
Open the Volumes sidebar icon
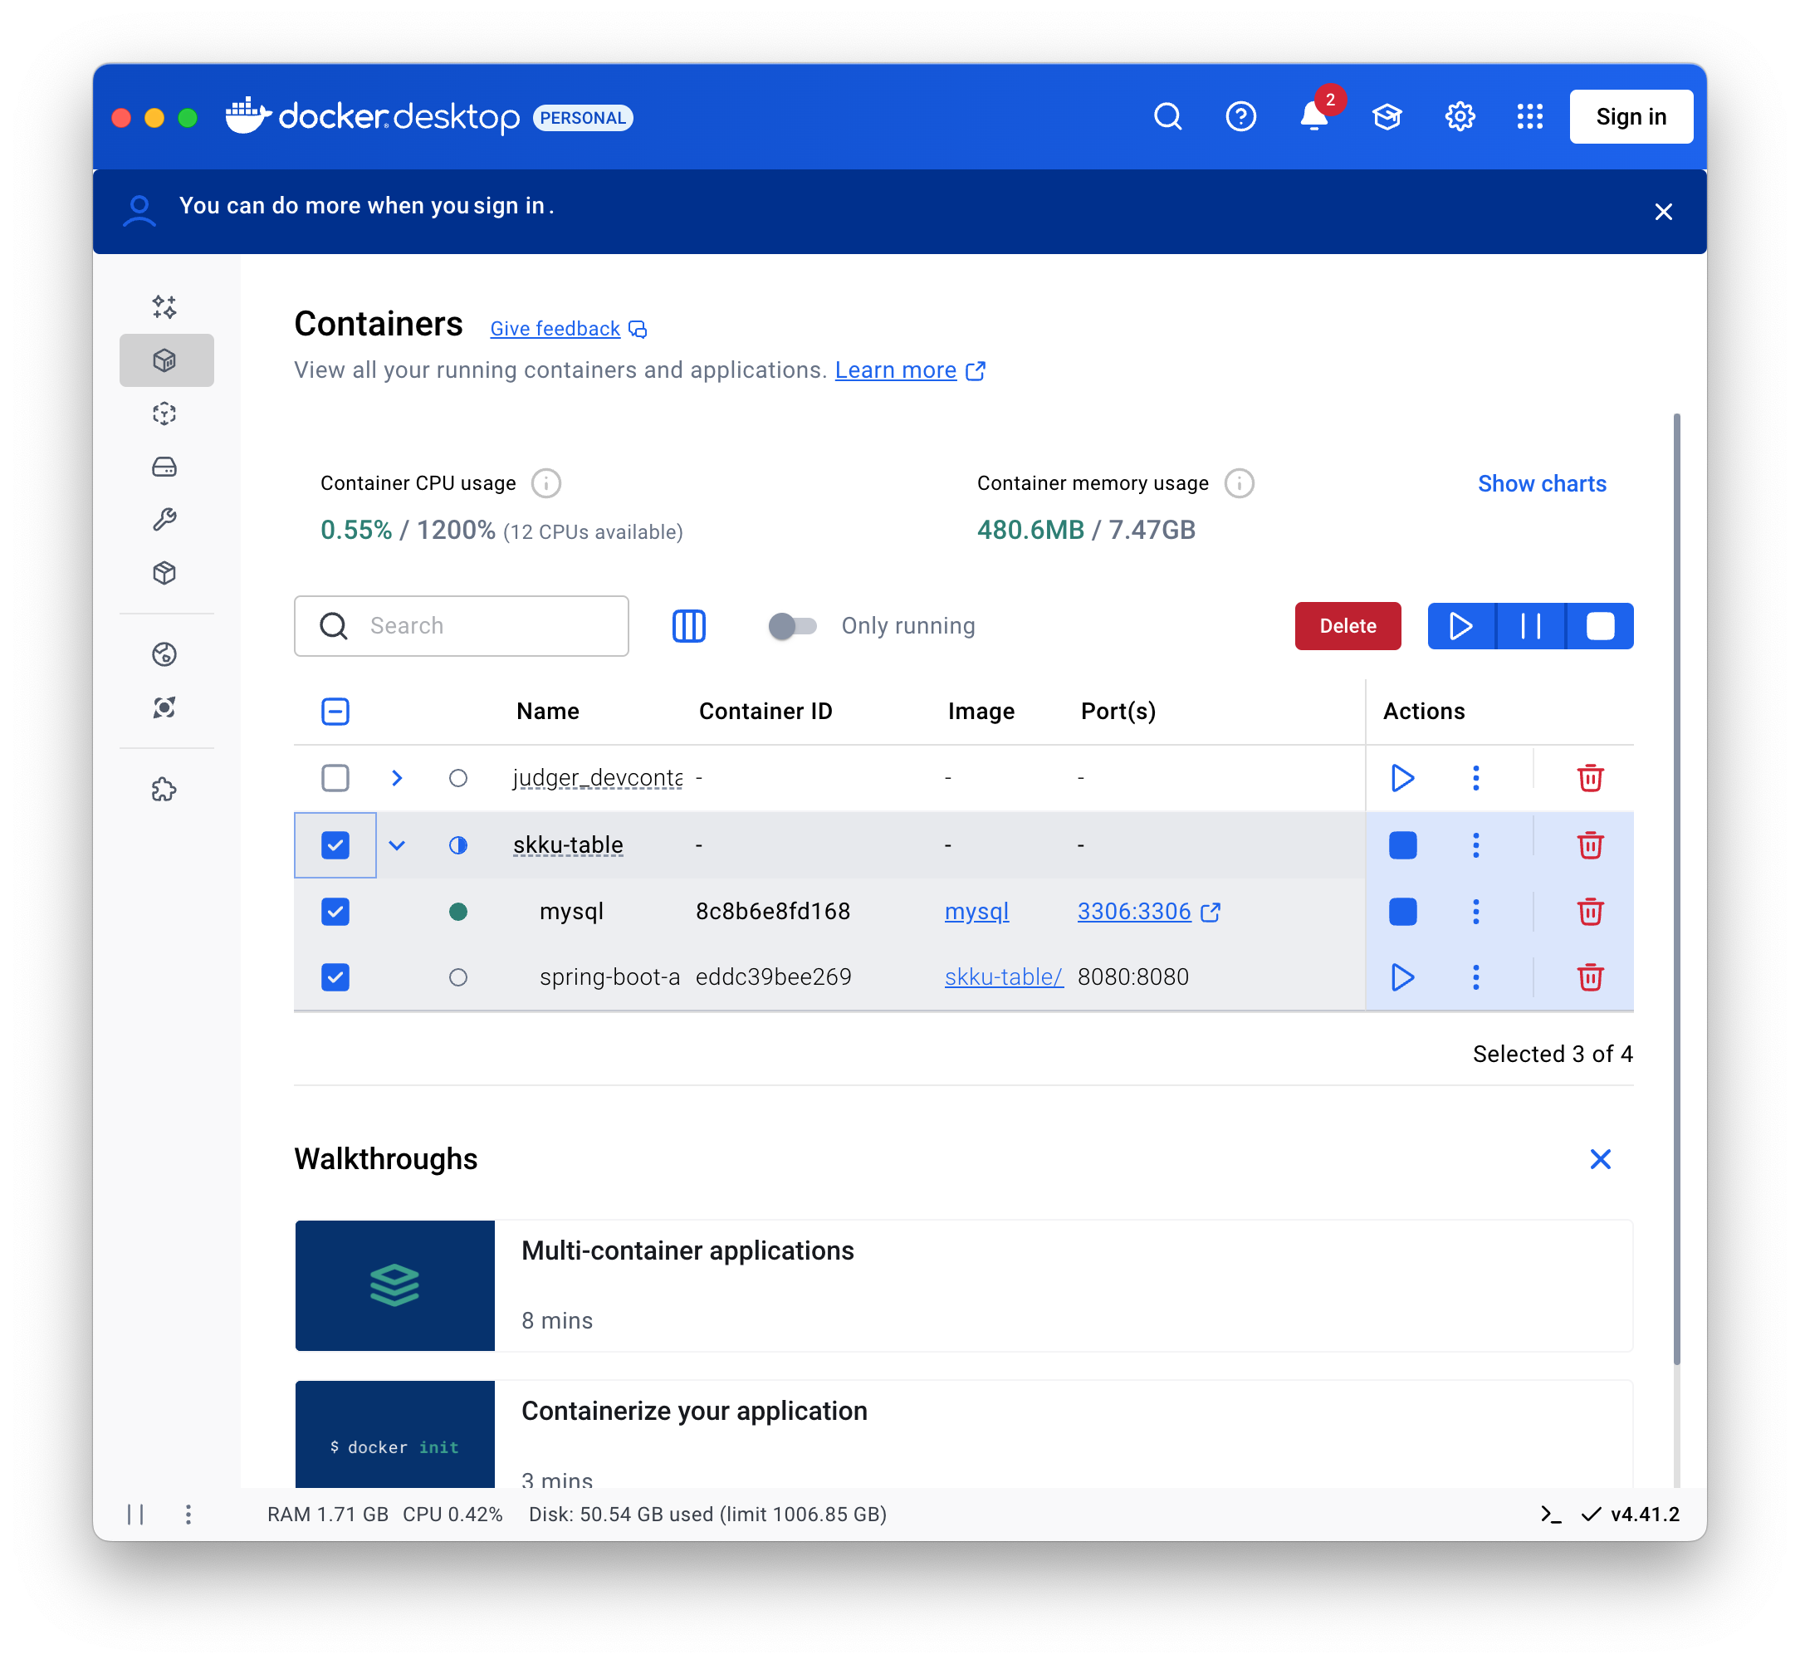point(164,467)
